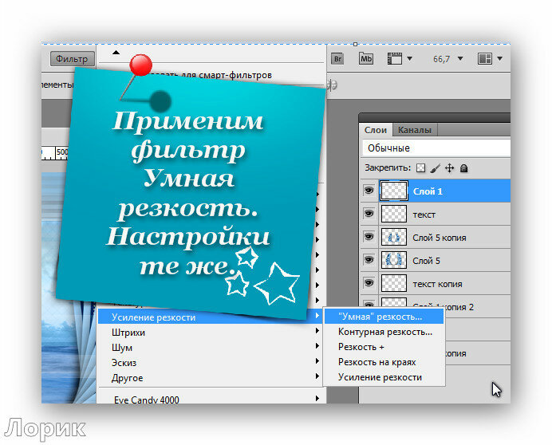Choose Контурная резкость... filter
552x445 pixels.
(x=384, y=332)
